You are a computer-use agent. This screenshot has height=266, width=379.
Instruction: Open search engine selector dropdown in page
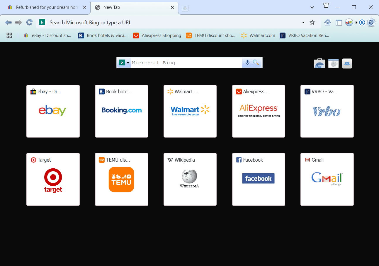coord(124,62)
